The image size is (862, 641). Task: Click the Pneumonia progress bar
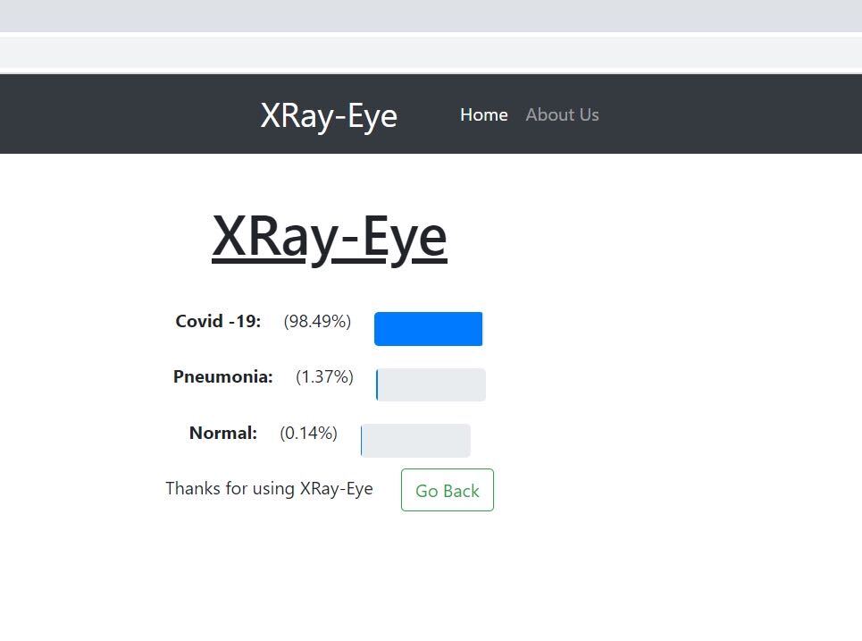pyautogui.click(x=431, y=384)
